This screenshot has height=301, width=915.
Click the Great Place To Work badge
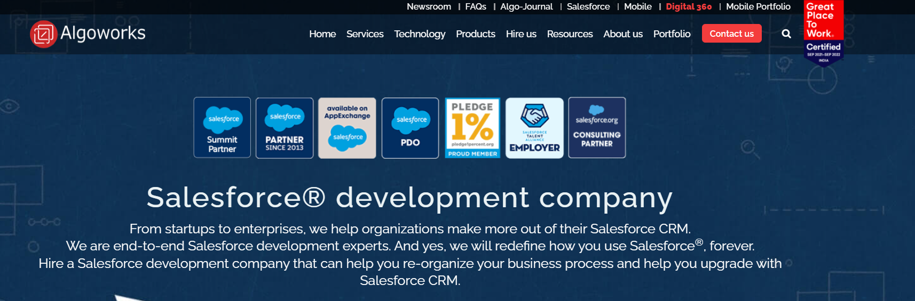824,33
